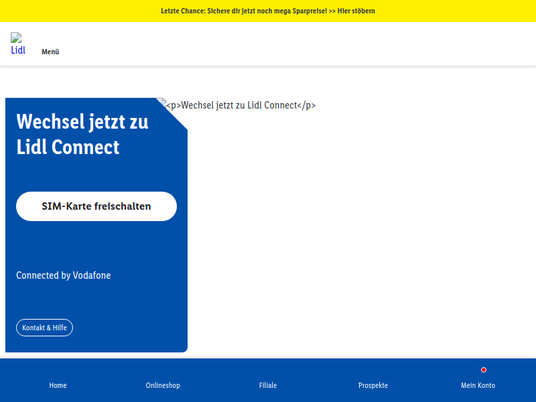Switch to the Onlineshop tab
The height and width of the screenshot is (402, 536).
[163, 385]
